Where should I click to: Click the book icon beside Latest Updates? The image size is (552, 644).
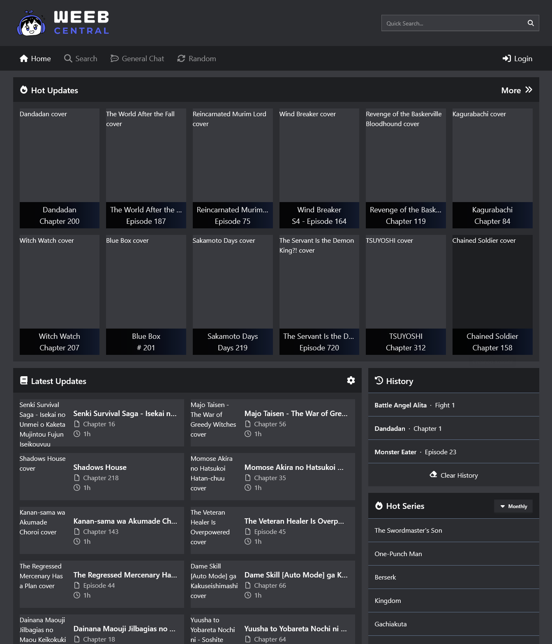click(x=24, y=380)
